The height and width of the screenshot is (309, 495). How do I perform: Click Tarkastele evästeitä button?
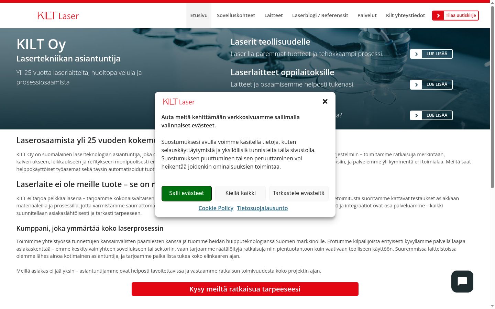pyautogui.click(x=299, y=193)
